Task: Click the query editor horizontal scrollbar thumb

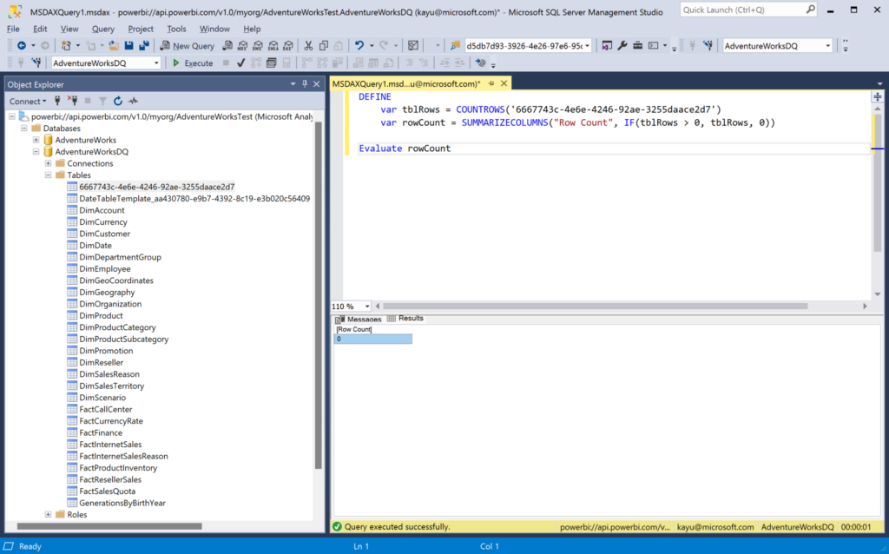Action: [596, 307]
